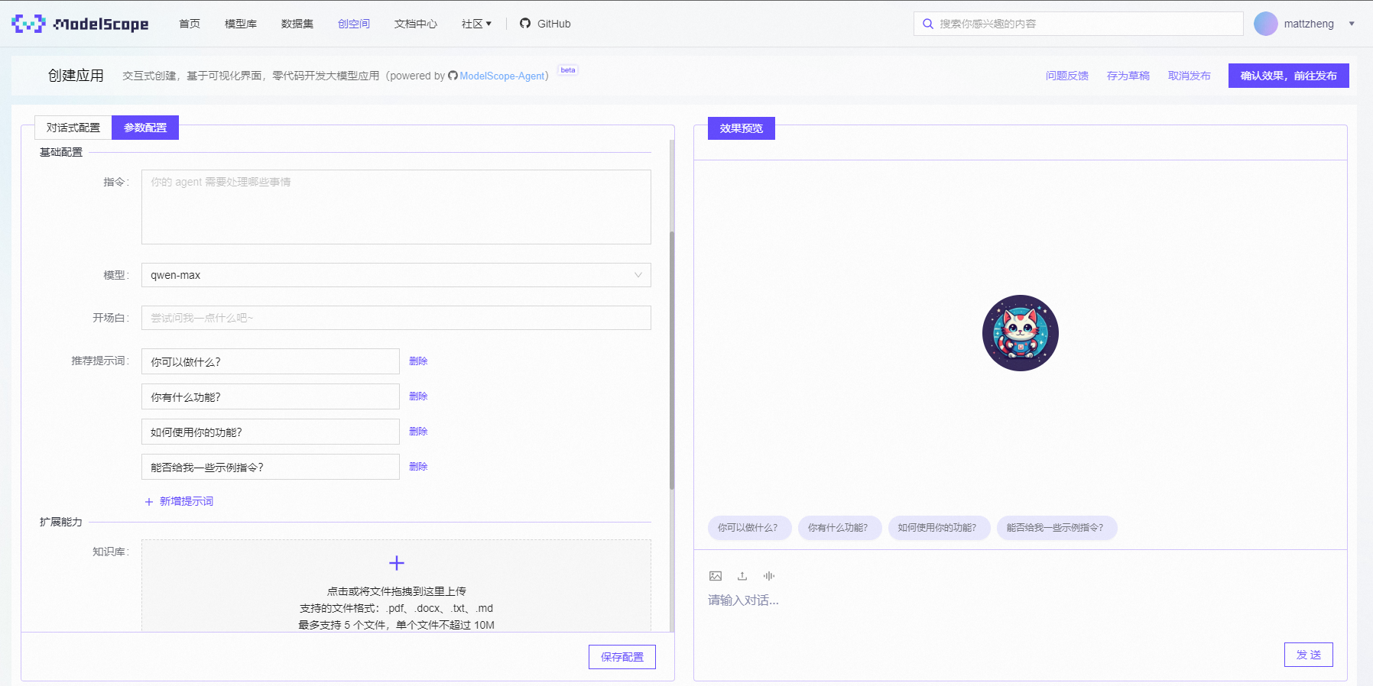Expand the 社区 dropdown menu

[x=476, y=24]
